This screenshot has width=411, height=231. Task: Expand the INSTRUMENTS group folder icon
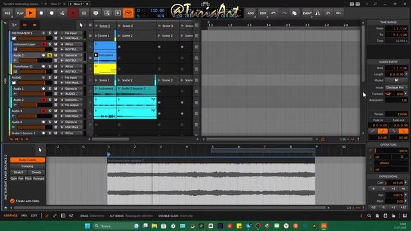tap(14, 38)
